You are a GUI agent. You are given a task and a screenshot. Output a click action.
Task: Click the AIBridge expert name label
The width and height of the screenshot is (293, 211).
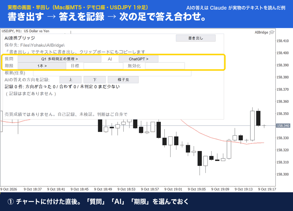pyautogui.click(x=261, y=32)
